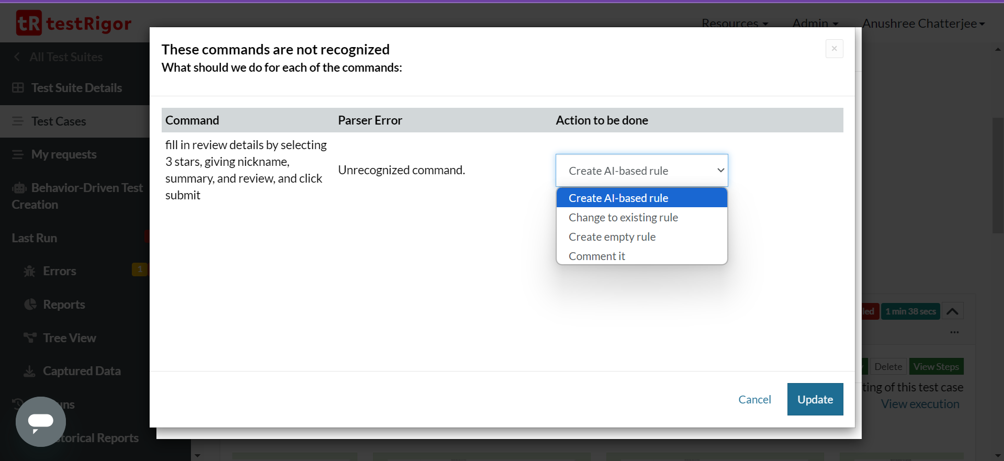Select Change to existing rule option
The width and height of the screenshot is (1004, 461).
623,218
